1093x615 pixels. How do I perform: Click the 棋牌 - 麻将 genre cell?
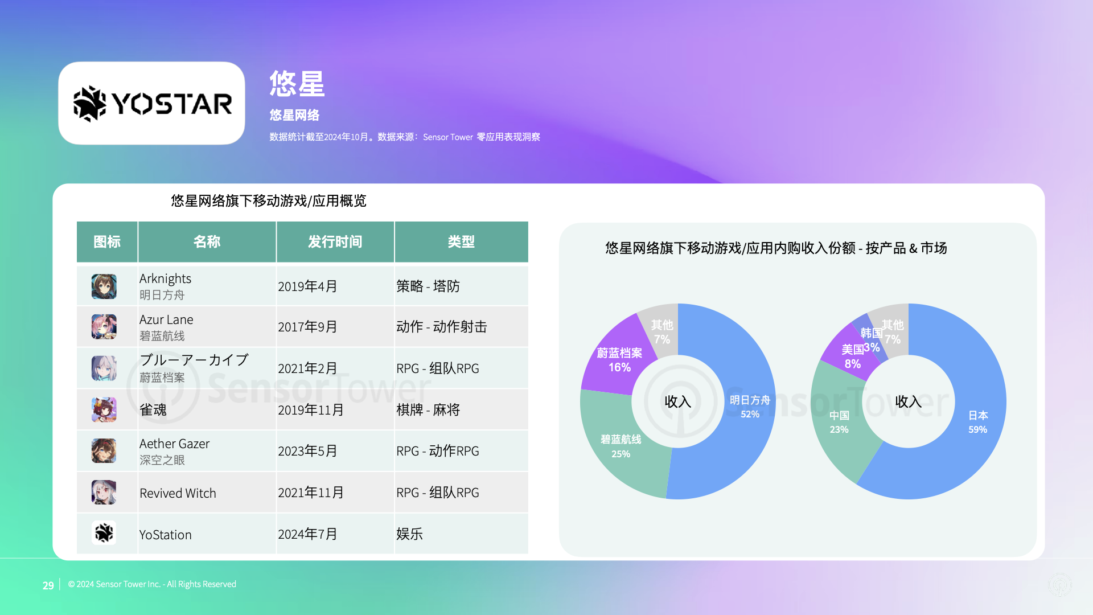tap(461, 410)
